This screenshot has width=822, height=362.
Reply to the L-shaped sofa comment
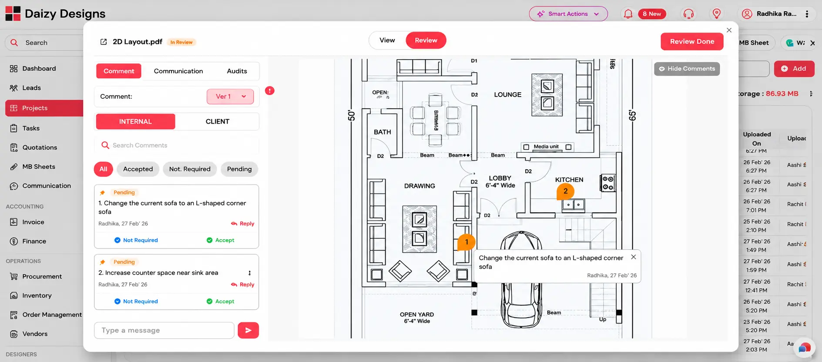(x=243, y=224)
